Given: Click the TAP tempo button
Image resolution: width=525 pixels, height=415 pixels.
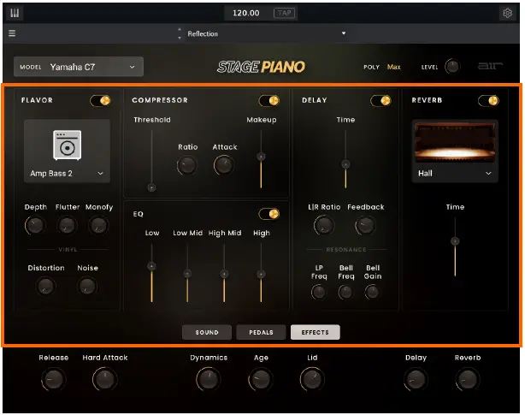Looking at the screenshot, I should coord(284,13).
